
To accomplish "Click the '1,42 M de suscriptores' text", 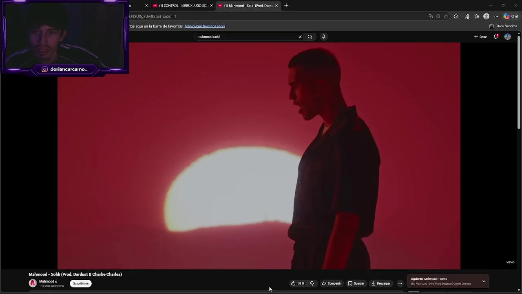I will coord(52,286).
